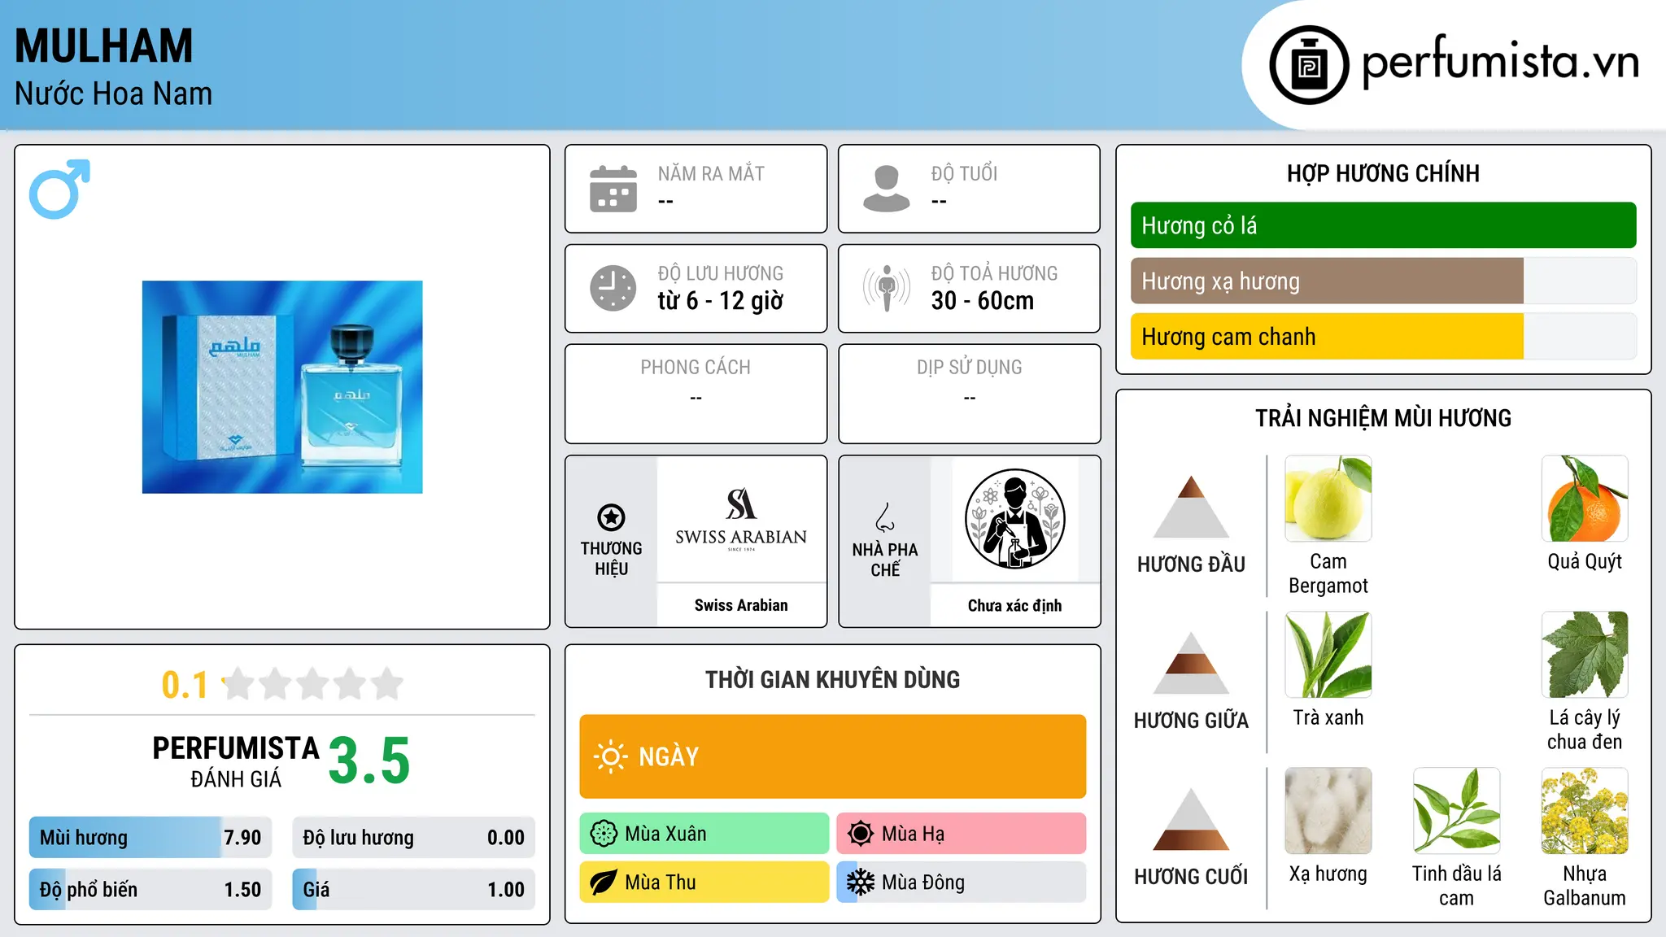1666x937 pixels.
Task: Click the nose icon above Nhà pha chế
Action: (x=885, y=517)
